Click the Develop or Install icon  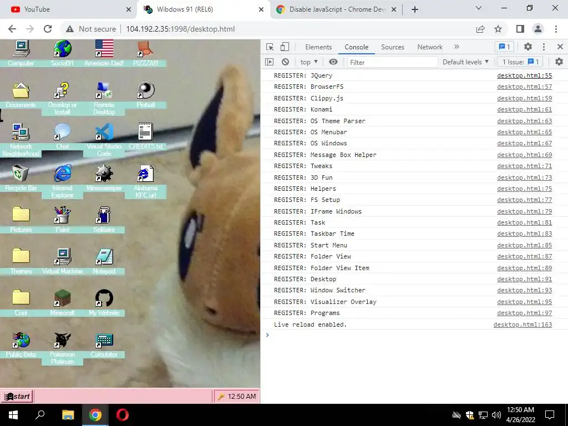pos(62,90)
